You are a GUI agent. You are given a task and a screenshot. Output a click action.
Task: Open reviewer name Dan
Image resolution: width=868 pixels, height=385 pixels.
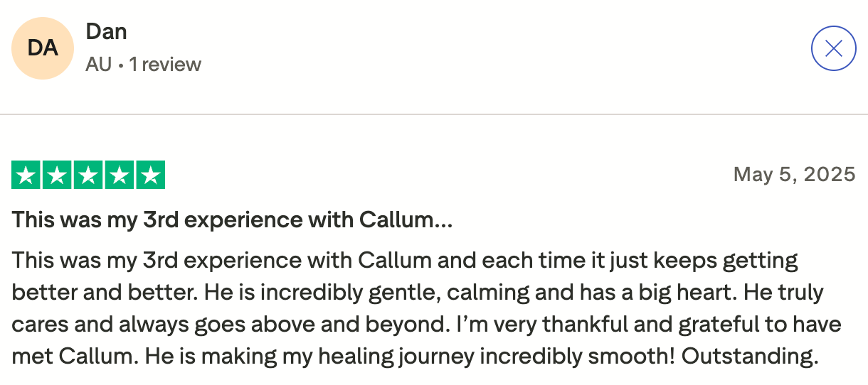point(106,31)
